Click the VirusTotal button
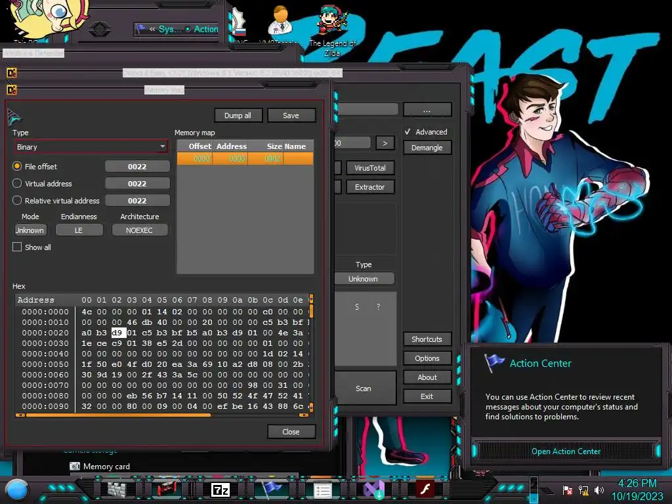Viewport: 672px width, 504px height. click(x=370, y=168)
